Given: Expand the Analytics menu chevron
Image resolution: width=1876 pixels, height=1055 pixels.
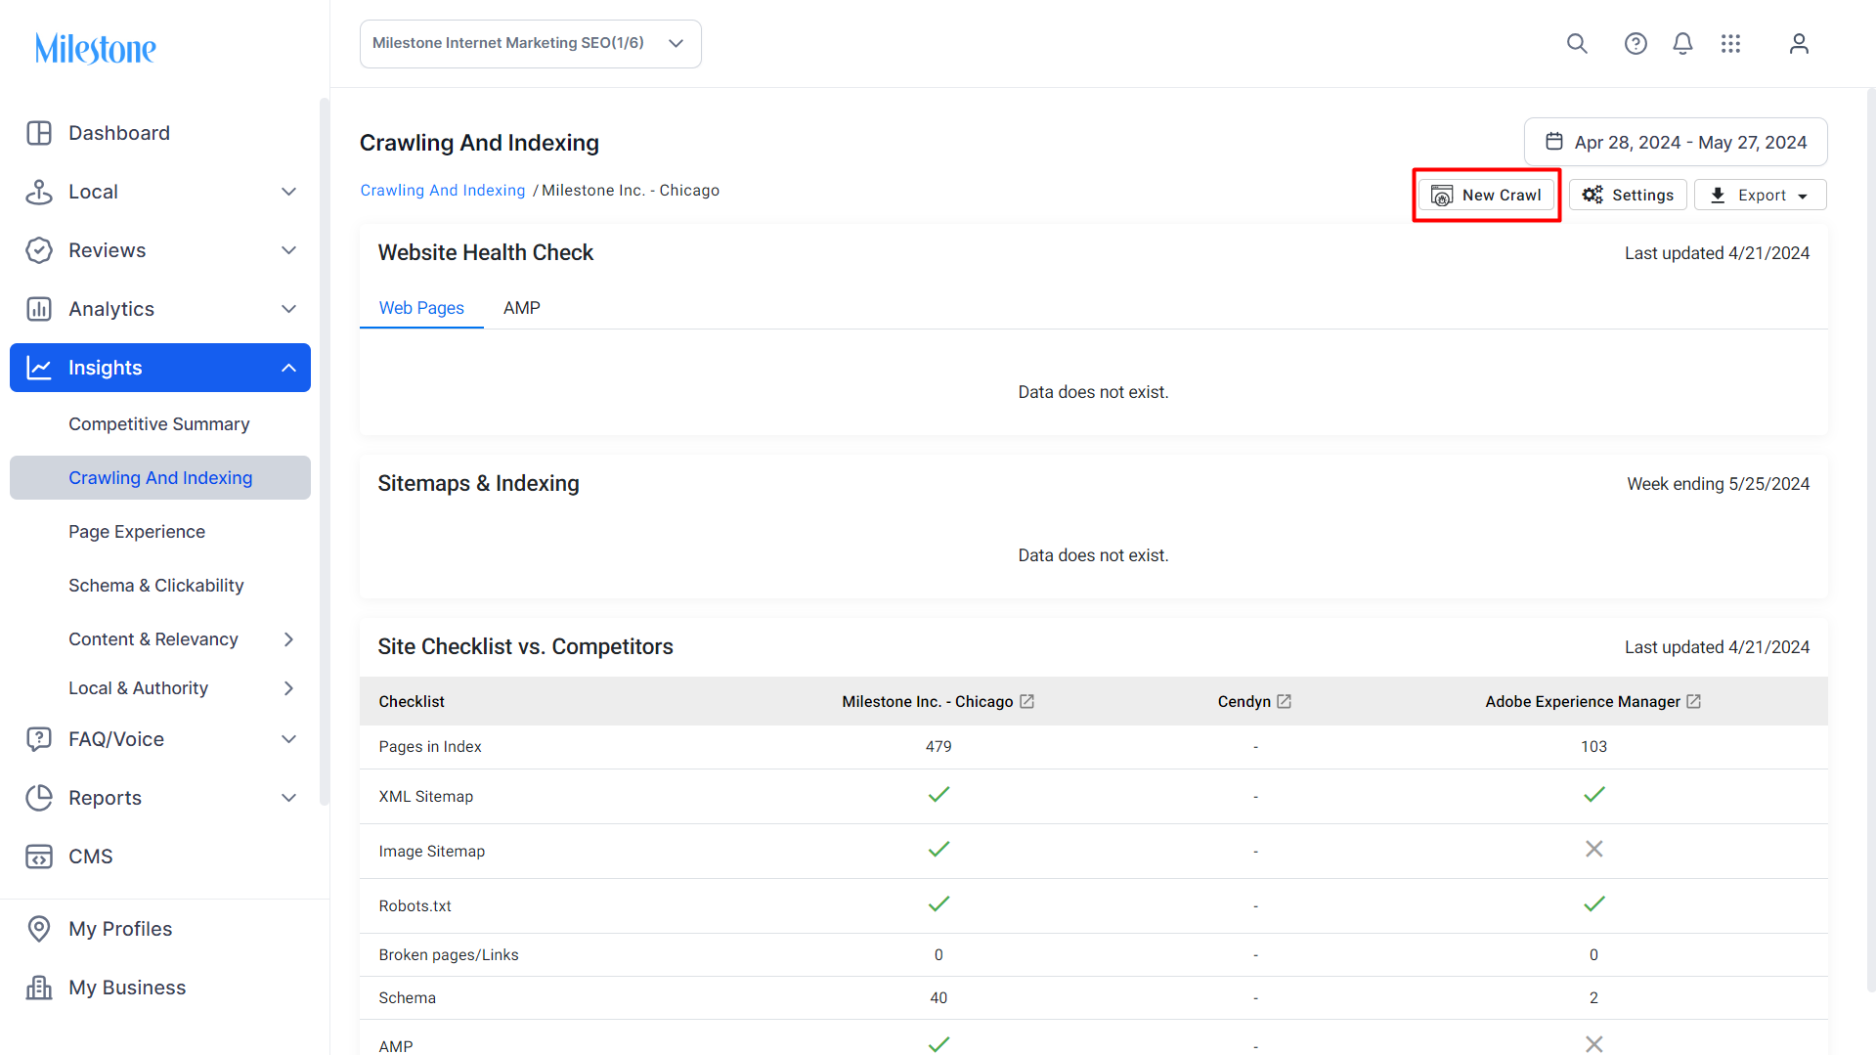Looking at the screenshot, I should pos(288,309).
